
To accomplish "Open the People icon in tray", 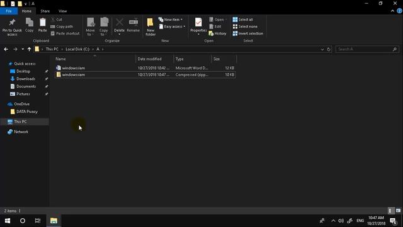I will click(x=322, y=221).
